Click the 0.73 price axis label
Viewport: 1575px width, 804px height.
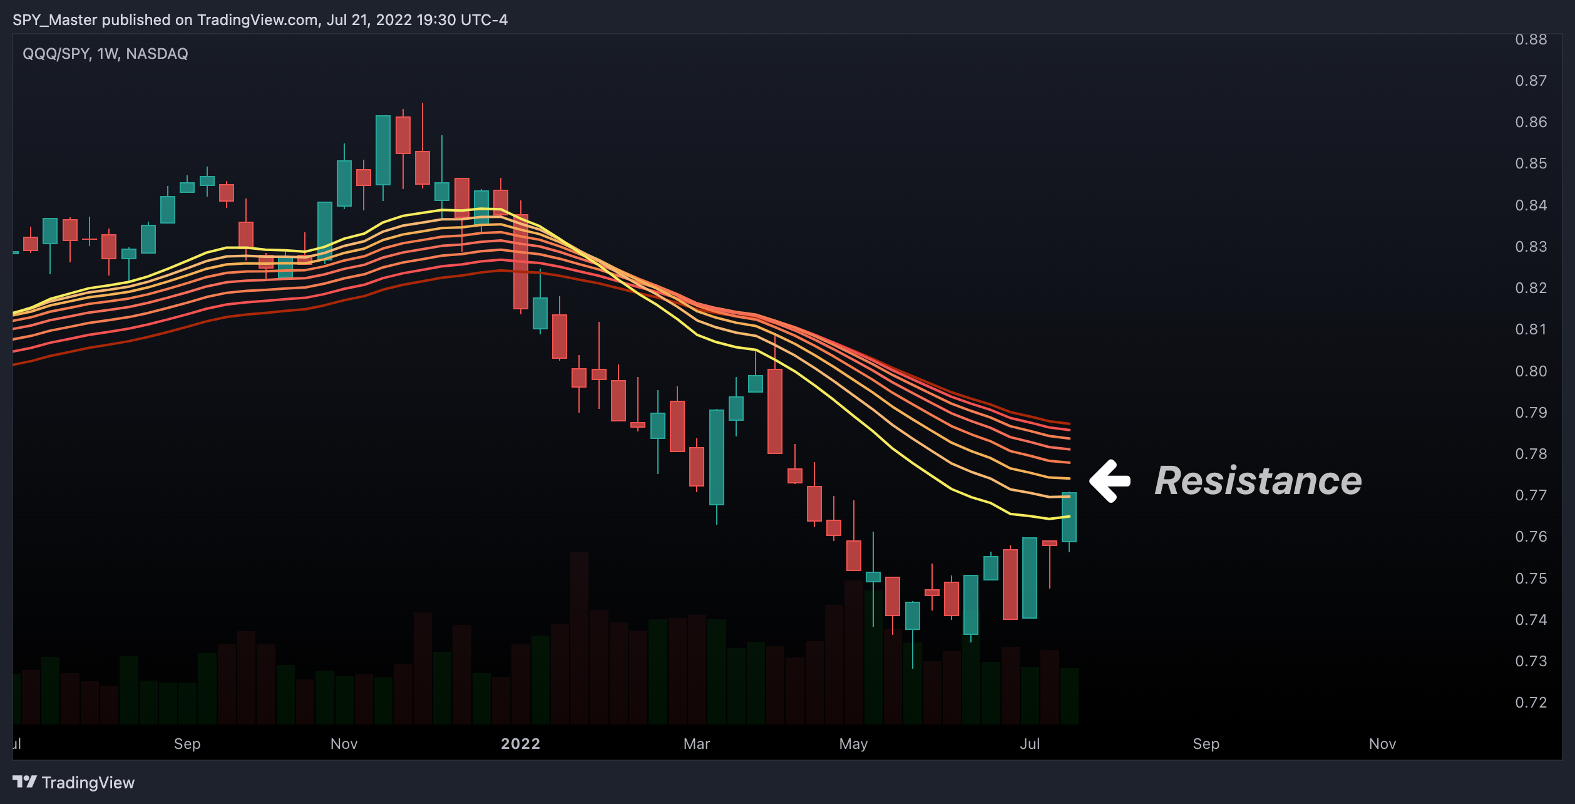coord(1531,661)
